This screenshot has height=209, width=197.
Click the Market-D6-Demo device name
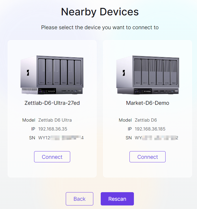tap(148, 103)
